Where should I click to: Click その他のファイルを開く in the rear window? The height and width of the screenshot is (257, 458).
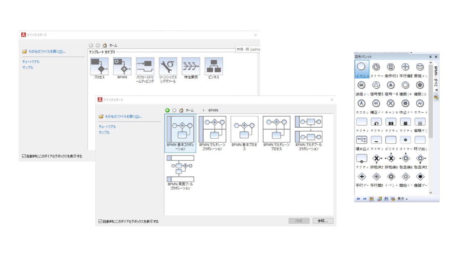(47, 51)
